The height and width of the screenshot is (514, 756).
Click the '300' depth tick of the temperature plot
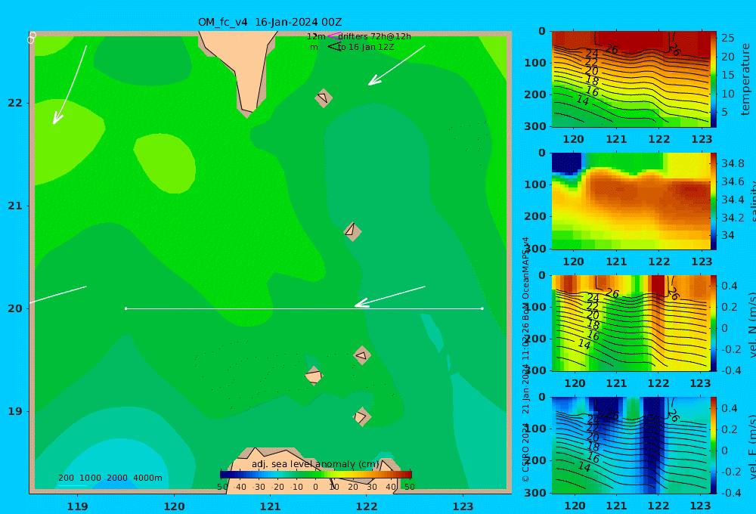[x=534, y=126]
